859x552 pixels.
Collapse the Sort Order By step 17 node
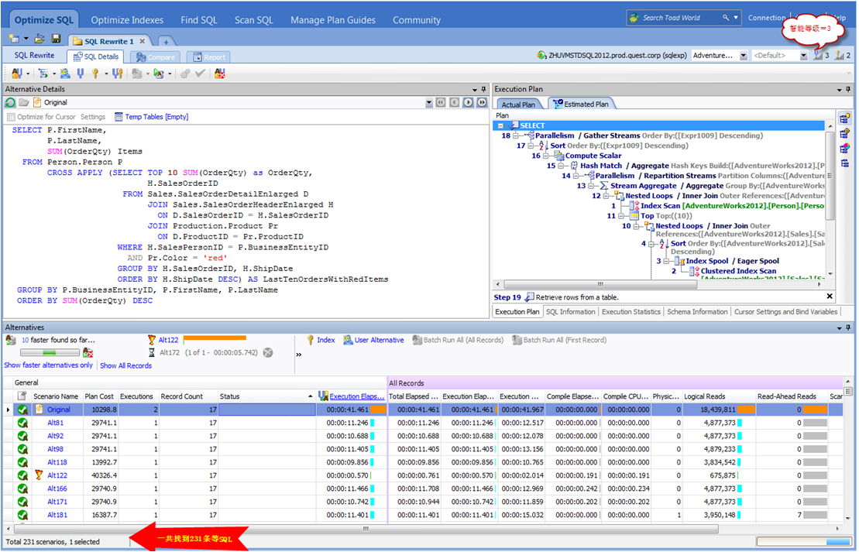tap(531, 146)
